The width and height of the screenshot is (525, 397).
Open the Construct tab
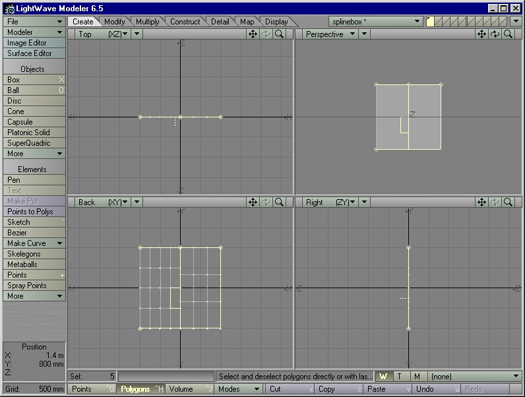click(x=185, y=22)
